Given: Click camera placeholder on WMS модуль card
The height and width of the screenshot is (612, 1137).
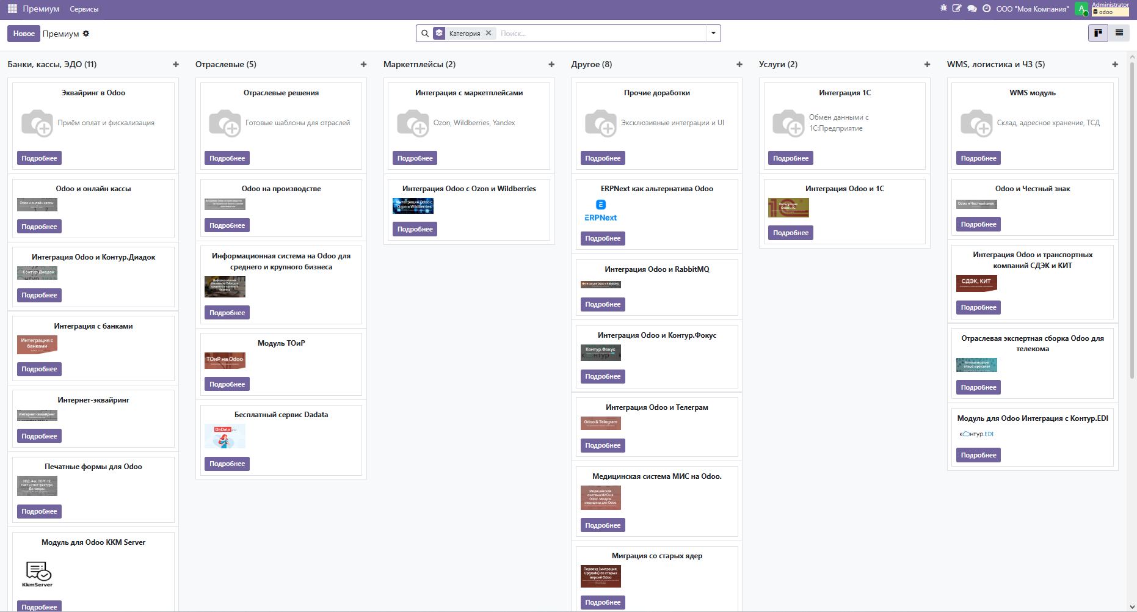Looking at the screenshot, I should pyautogui.click(x=977, y=123).
